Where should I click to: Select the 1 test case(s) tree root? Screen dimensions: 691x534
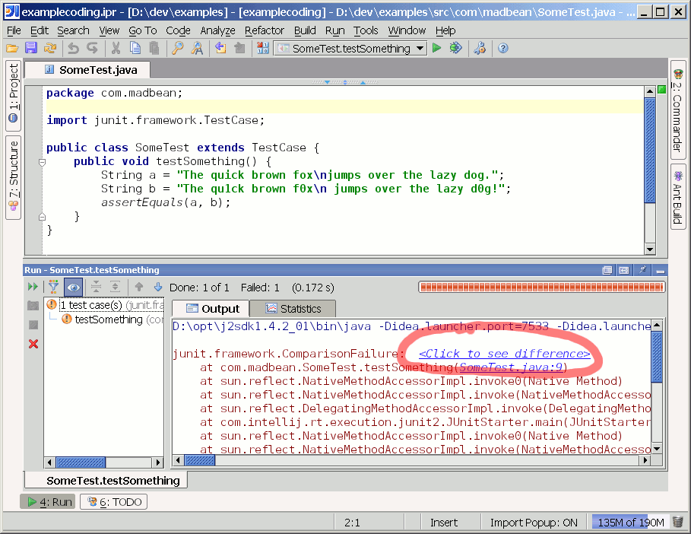[105, 305]
